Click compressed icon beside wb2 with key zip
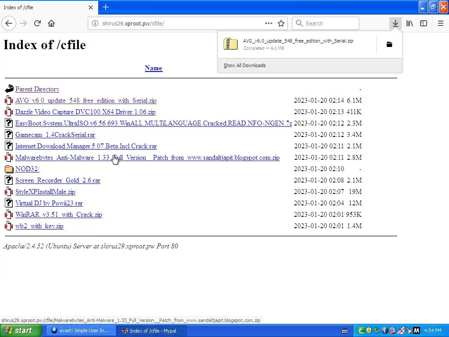Viewport: 449px width, 337px height. (9, 226)
